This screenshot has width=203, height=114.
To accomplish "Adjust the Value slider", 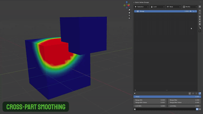I will click(167, 97).
